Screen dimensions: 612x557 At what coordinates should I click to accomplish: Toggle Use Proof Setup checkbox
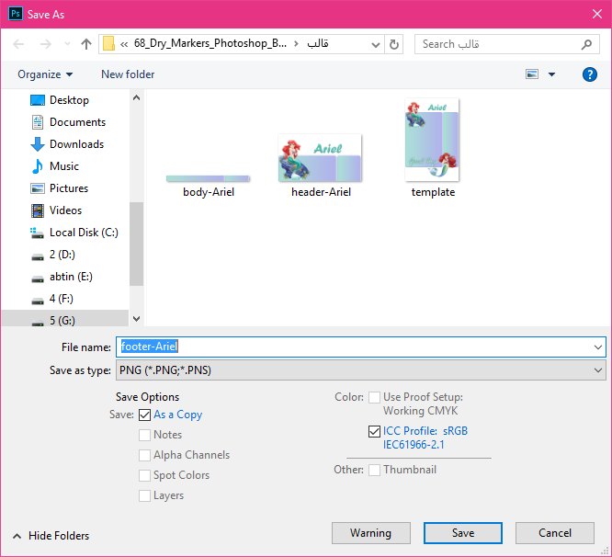(374, 397)
